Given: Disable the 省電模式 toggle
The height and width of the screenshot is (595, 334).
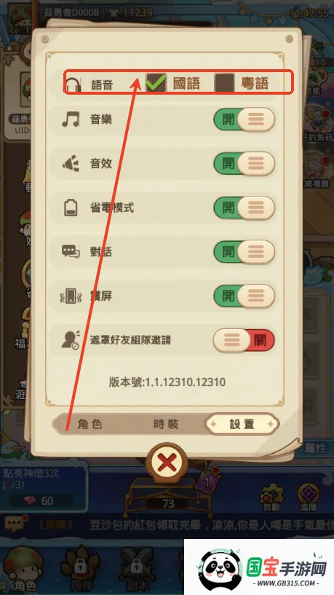Looking at the screenshot, I should click(x=244, y=208).
